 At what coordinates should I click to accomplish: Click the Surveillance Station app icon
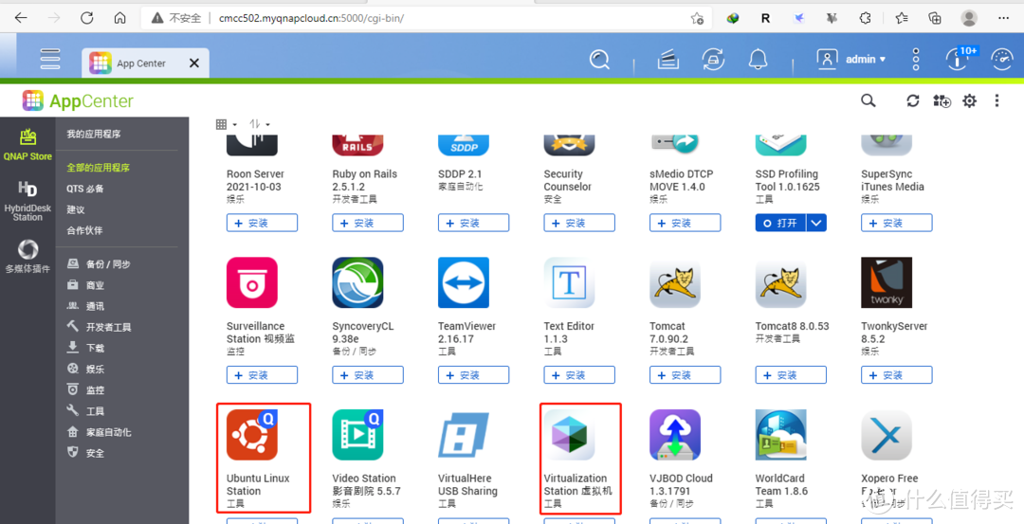tap(252, 282)
